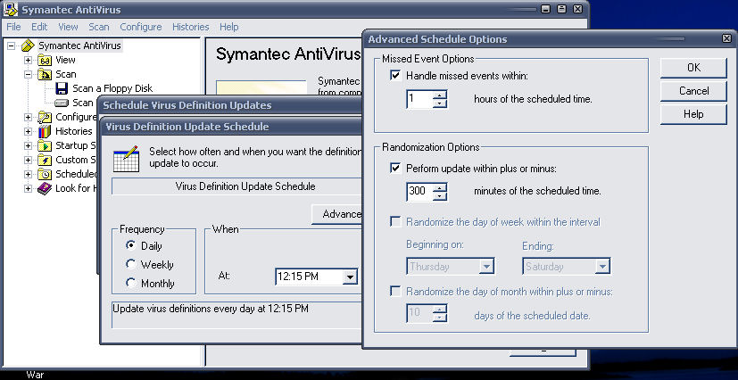
Task: Collapse the Scan tree node
Action: pos(29,74)
